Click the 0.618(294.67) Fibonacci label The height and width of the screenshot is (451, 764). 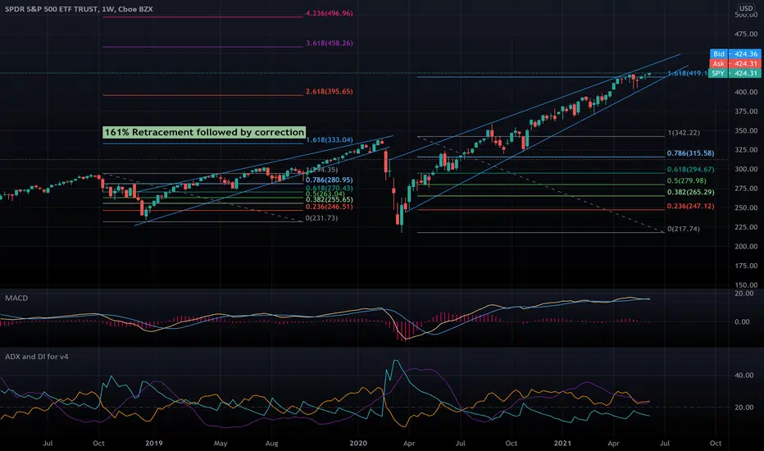[x=690, y=170]
